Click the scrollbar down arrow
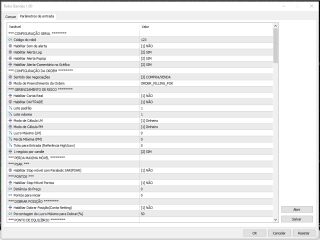 (x=275, y=219)
